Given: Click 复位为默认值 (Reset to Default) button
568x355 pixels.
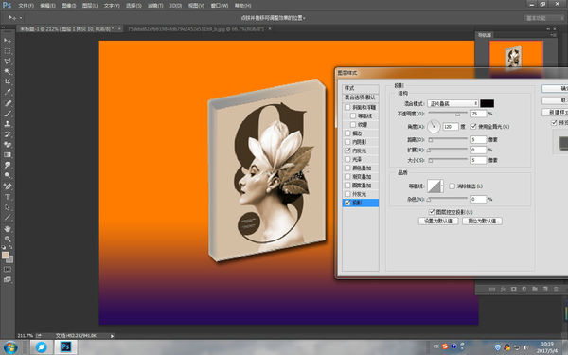Looking at the screenshot, I should [x=482, y=221].
